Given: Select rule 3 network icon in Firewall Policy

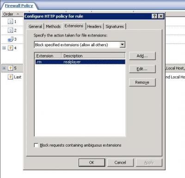Looking at the screenshot, I should tap(11, 39).
